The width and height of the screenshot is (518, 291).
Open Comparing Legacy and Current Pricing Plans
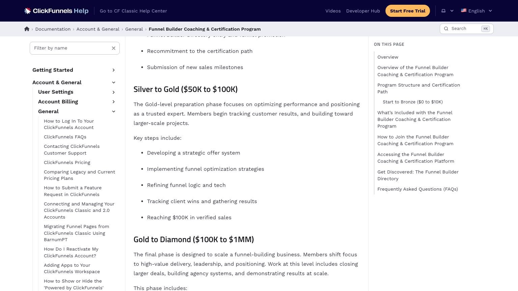click(79, 175)
